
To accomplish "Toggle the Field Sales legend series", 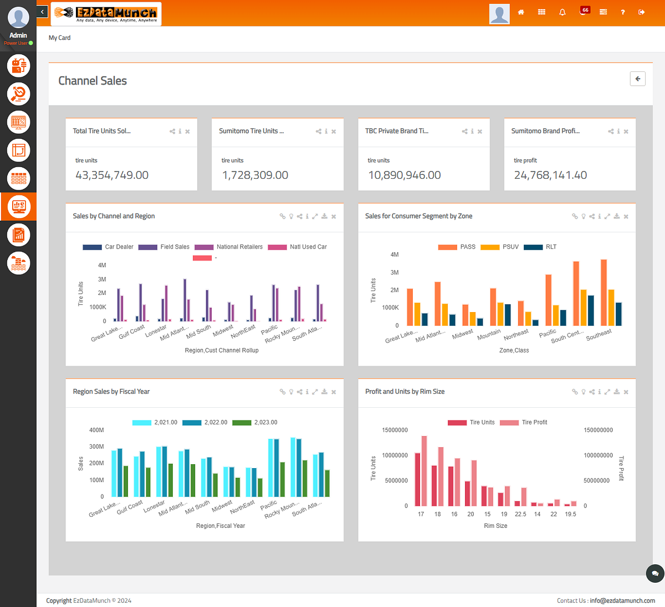I will point(175,247).
